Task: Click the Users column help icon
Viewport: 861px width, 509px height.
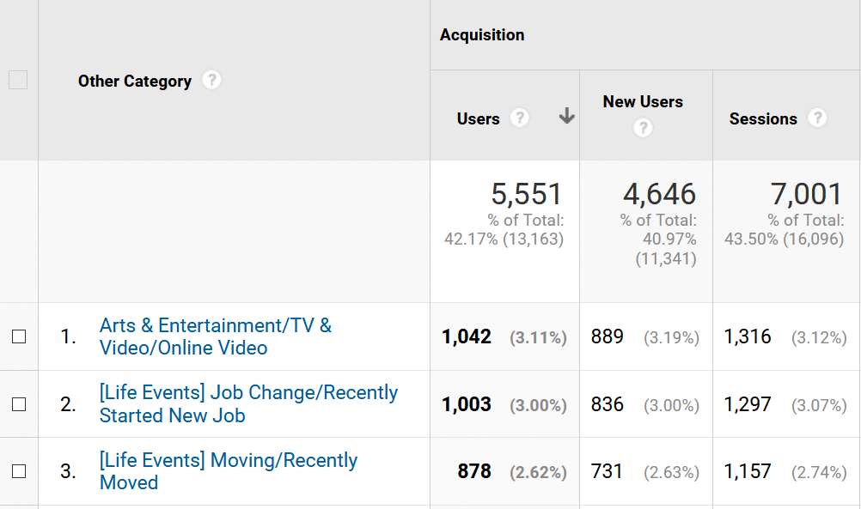Action: coord(520,118)
